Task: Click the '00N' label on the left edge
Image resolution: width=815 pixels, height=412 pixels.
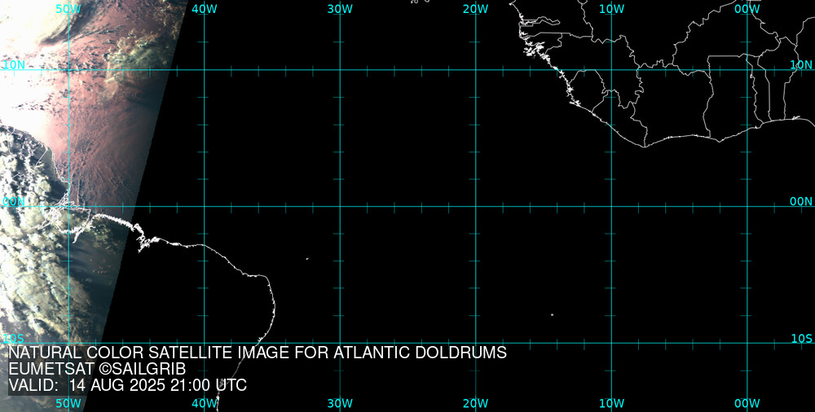Action: coord(14,202)
